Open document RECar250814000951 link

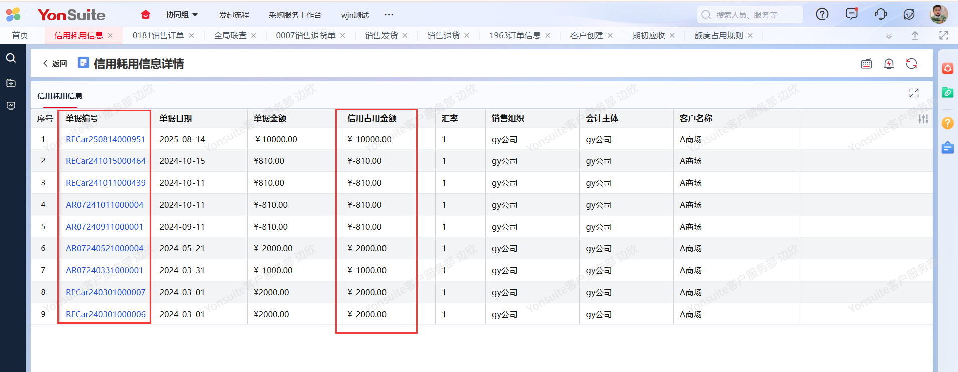pyautogui.click(x=105, y=139)
